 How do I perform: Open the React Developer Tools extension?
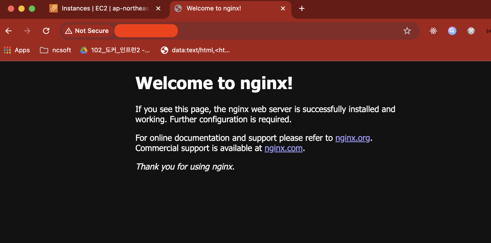tap(433, 31)
